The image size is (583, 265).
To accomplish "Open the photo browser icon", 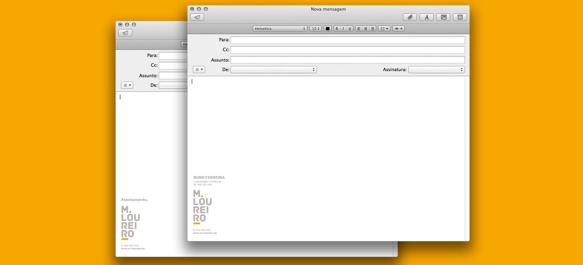I will pyautogui.click(x=443, y=17).
